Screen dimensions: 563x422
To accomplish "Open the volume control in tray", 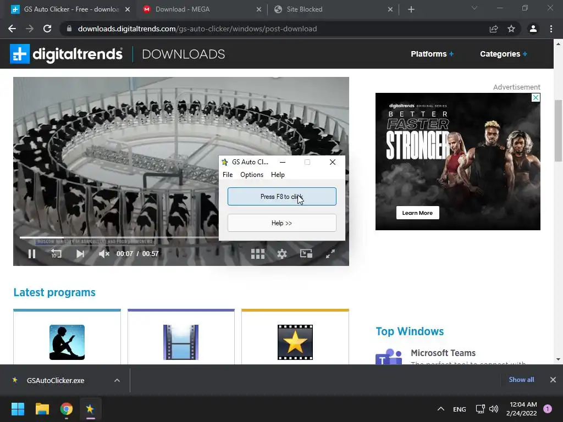I will pyautogui.click(x=494, y=409).
